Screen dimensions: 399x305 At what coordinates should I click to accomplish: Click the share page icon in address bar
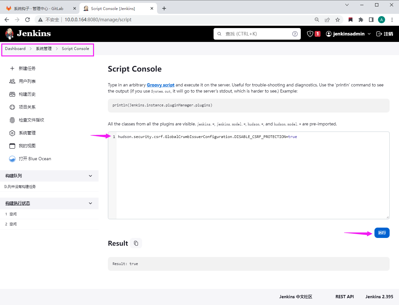[327, 20]
